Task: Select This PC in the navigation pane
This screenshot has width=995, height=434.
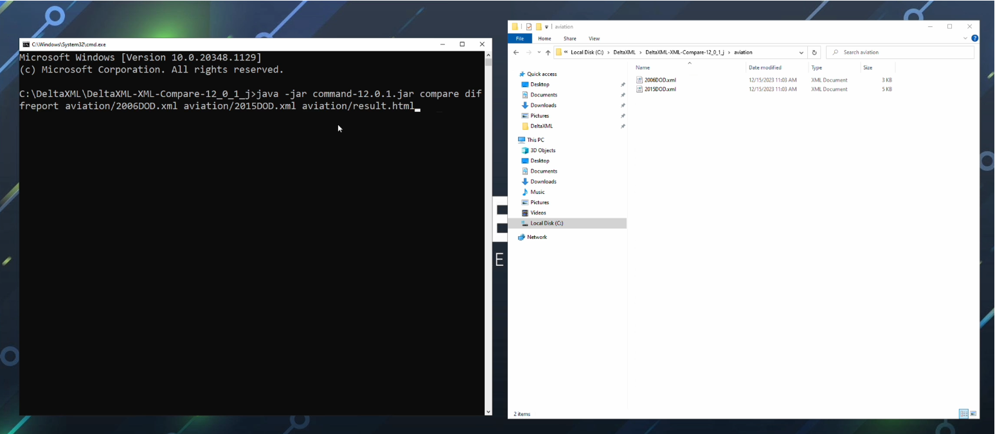Action: click(x=535, y=140)
